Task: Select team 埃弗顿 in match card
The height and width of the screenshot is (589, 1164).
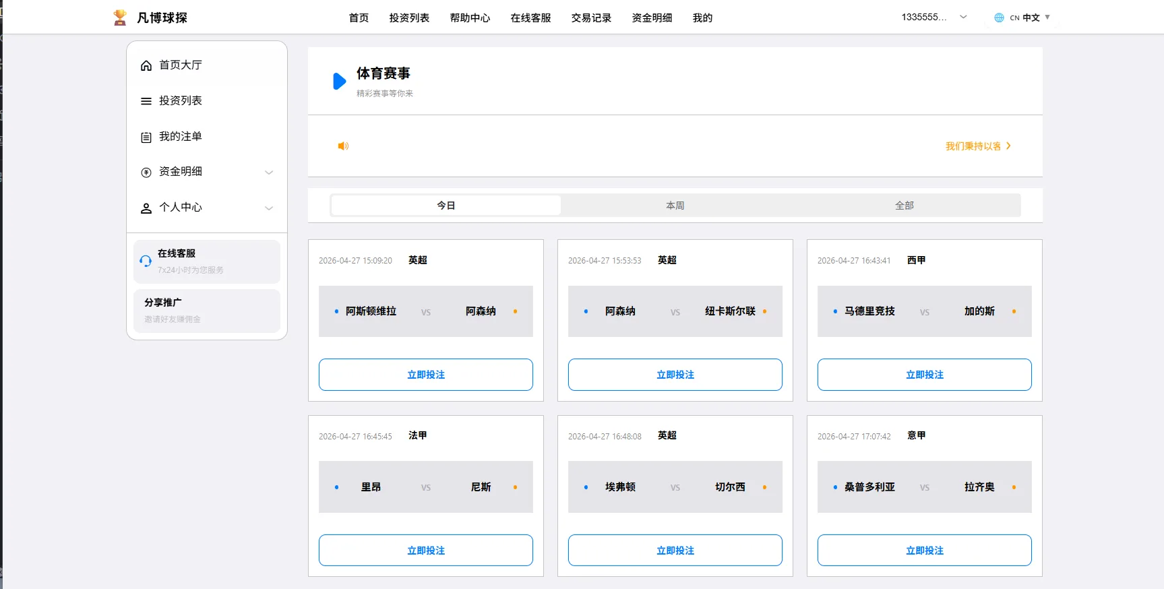Action: [x=620, y=487]
